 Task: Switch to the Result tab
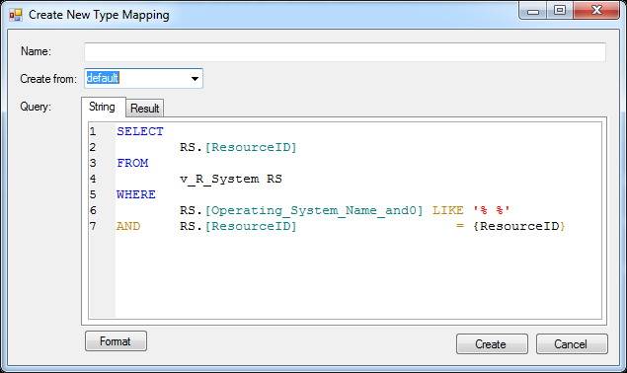145,109
